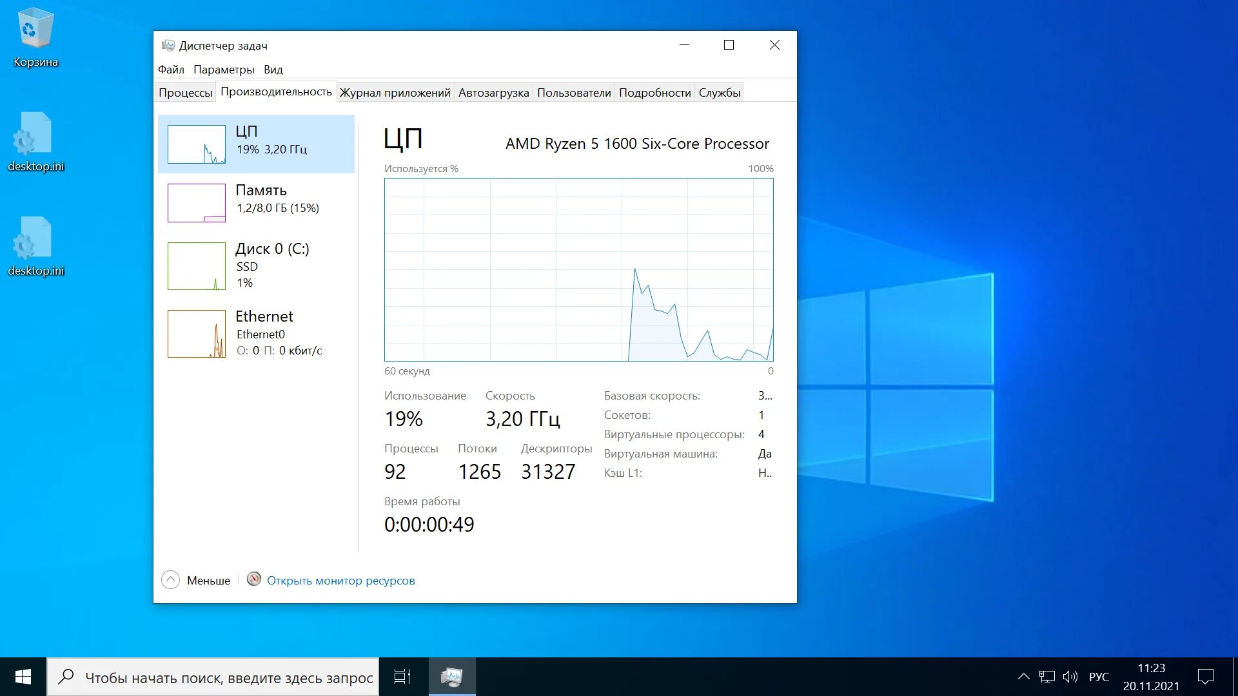Viewport: 1238px width, 696px height.
Task: Open the network tray icon
Action: 1046,677
